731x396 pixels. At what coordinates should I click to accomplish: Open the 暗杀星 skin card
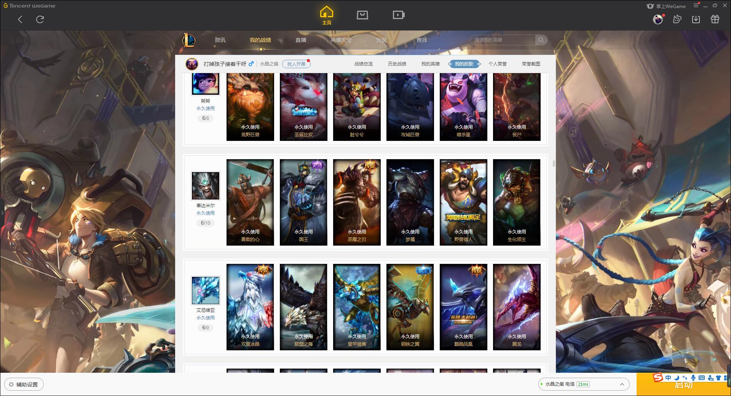tap(463, 107)
